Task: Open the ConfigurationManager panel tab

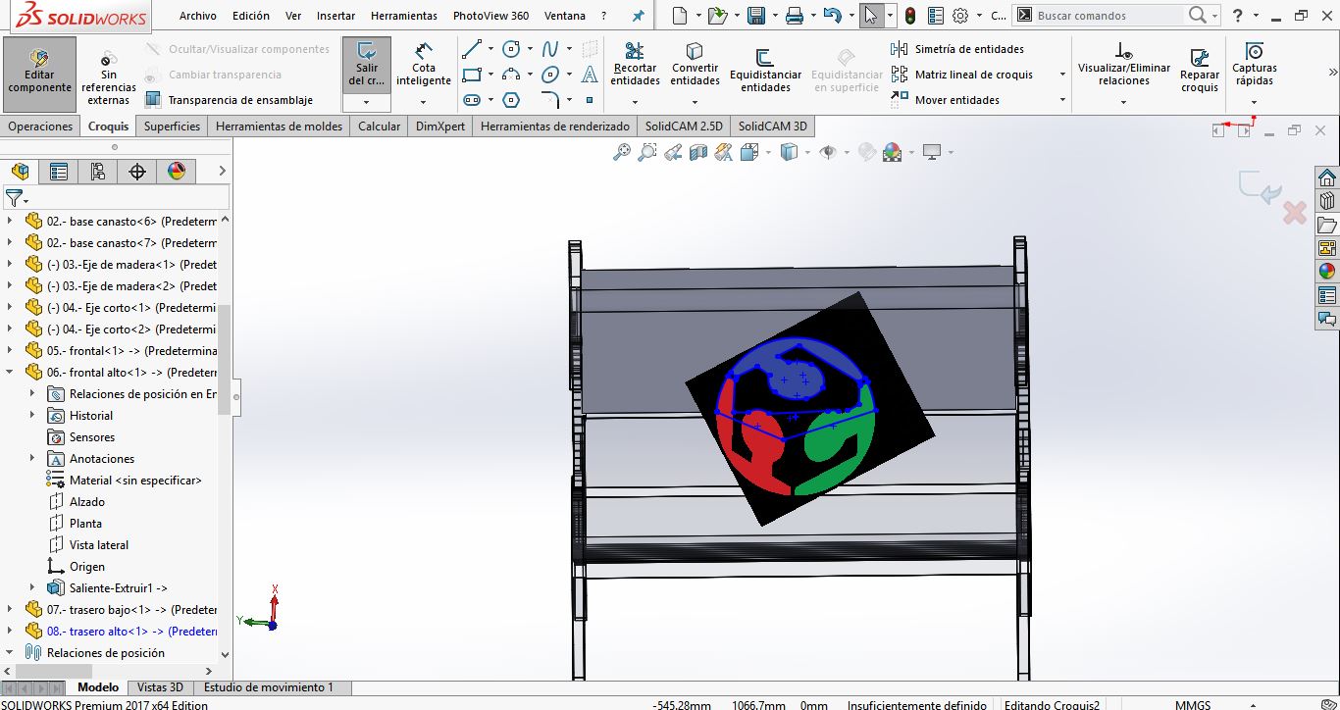Action: pos(98,172)
